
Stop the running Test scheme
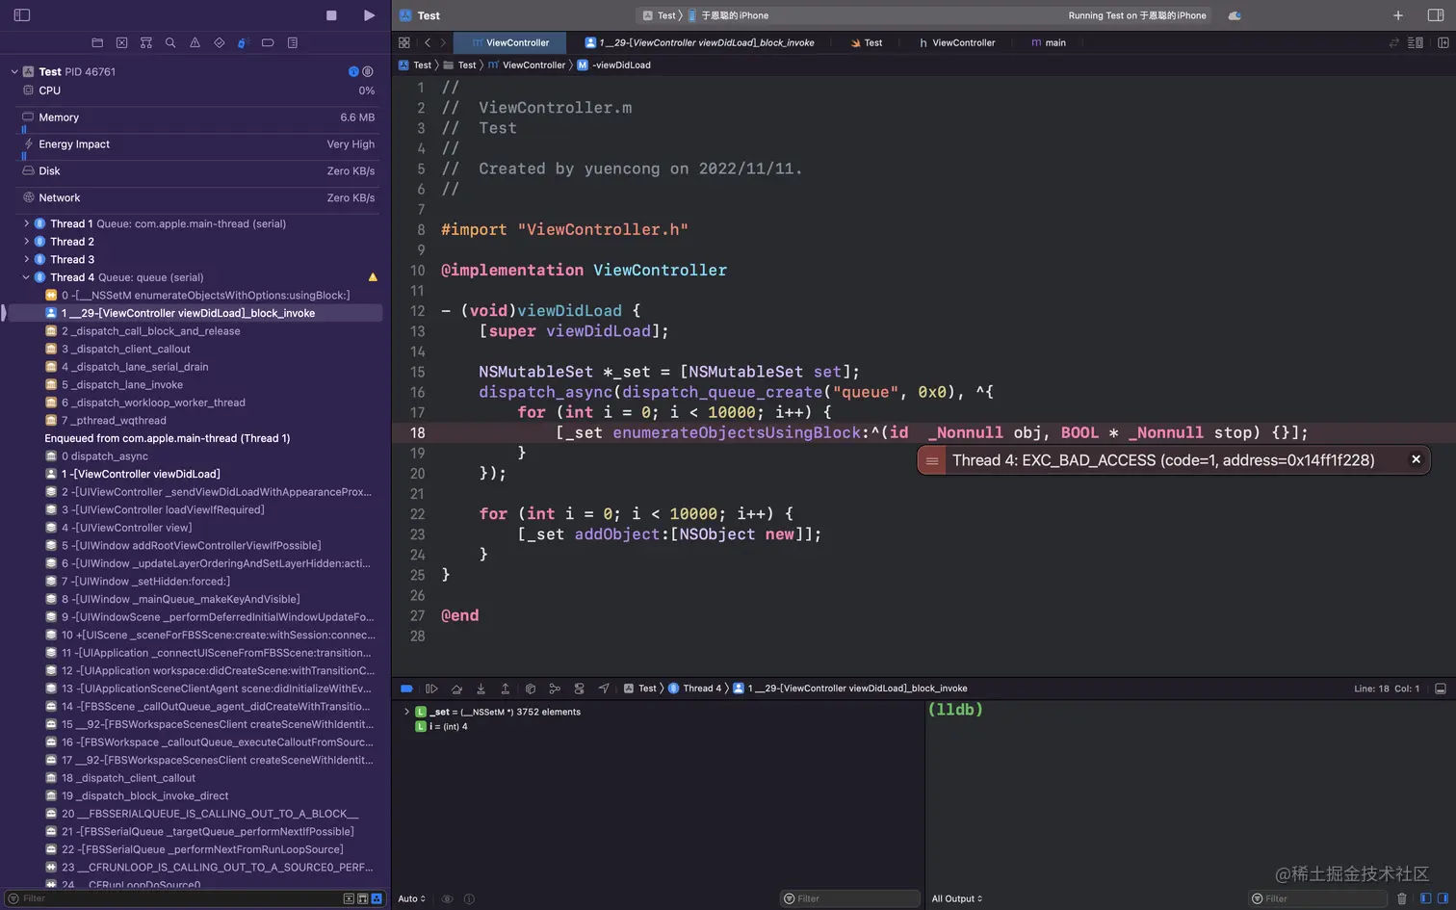click(x=331, y=15)
